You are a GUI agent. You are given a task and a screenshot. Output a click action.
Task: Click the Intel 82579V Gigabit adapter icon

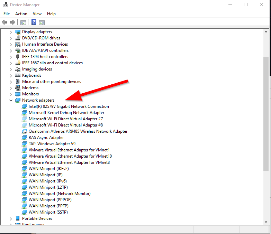(24, 106)
